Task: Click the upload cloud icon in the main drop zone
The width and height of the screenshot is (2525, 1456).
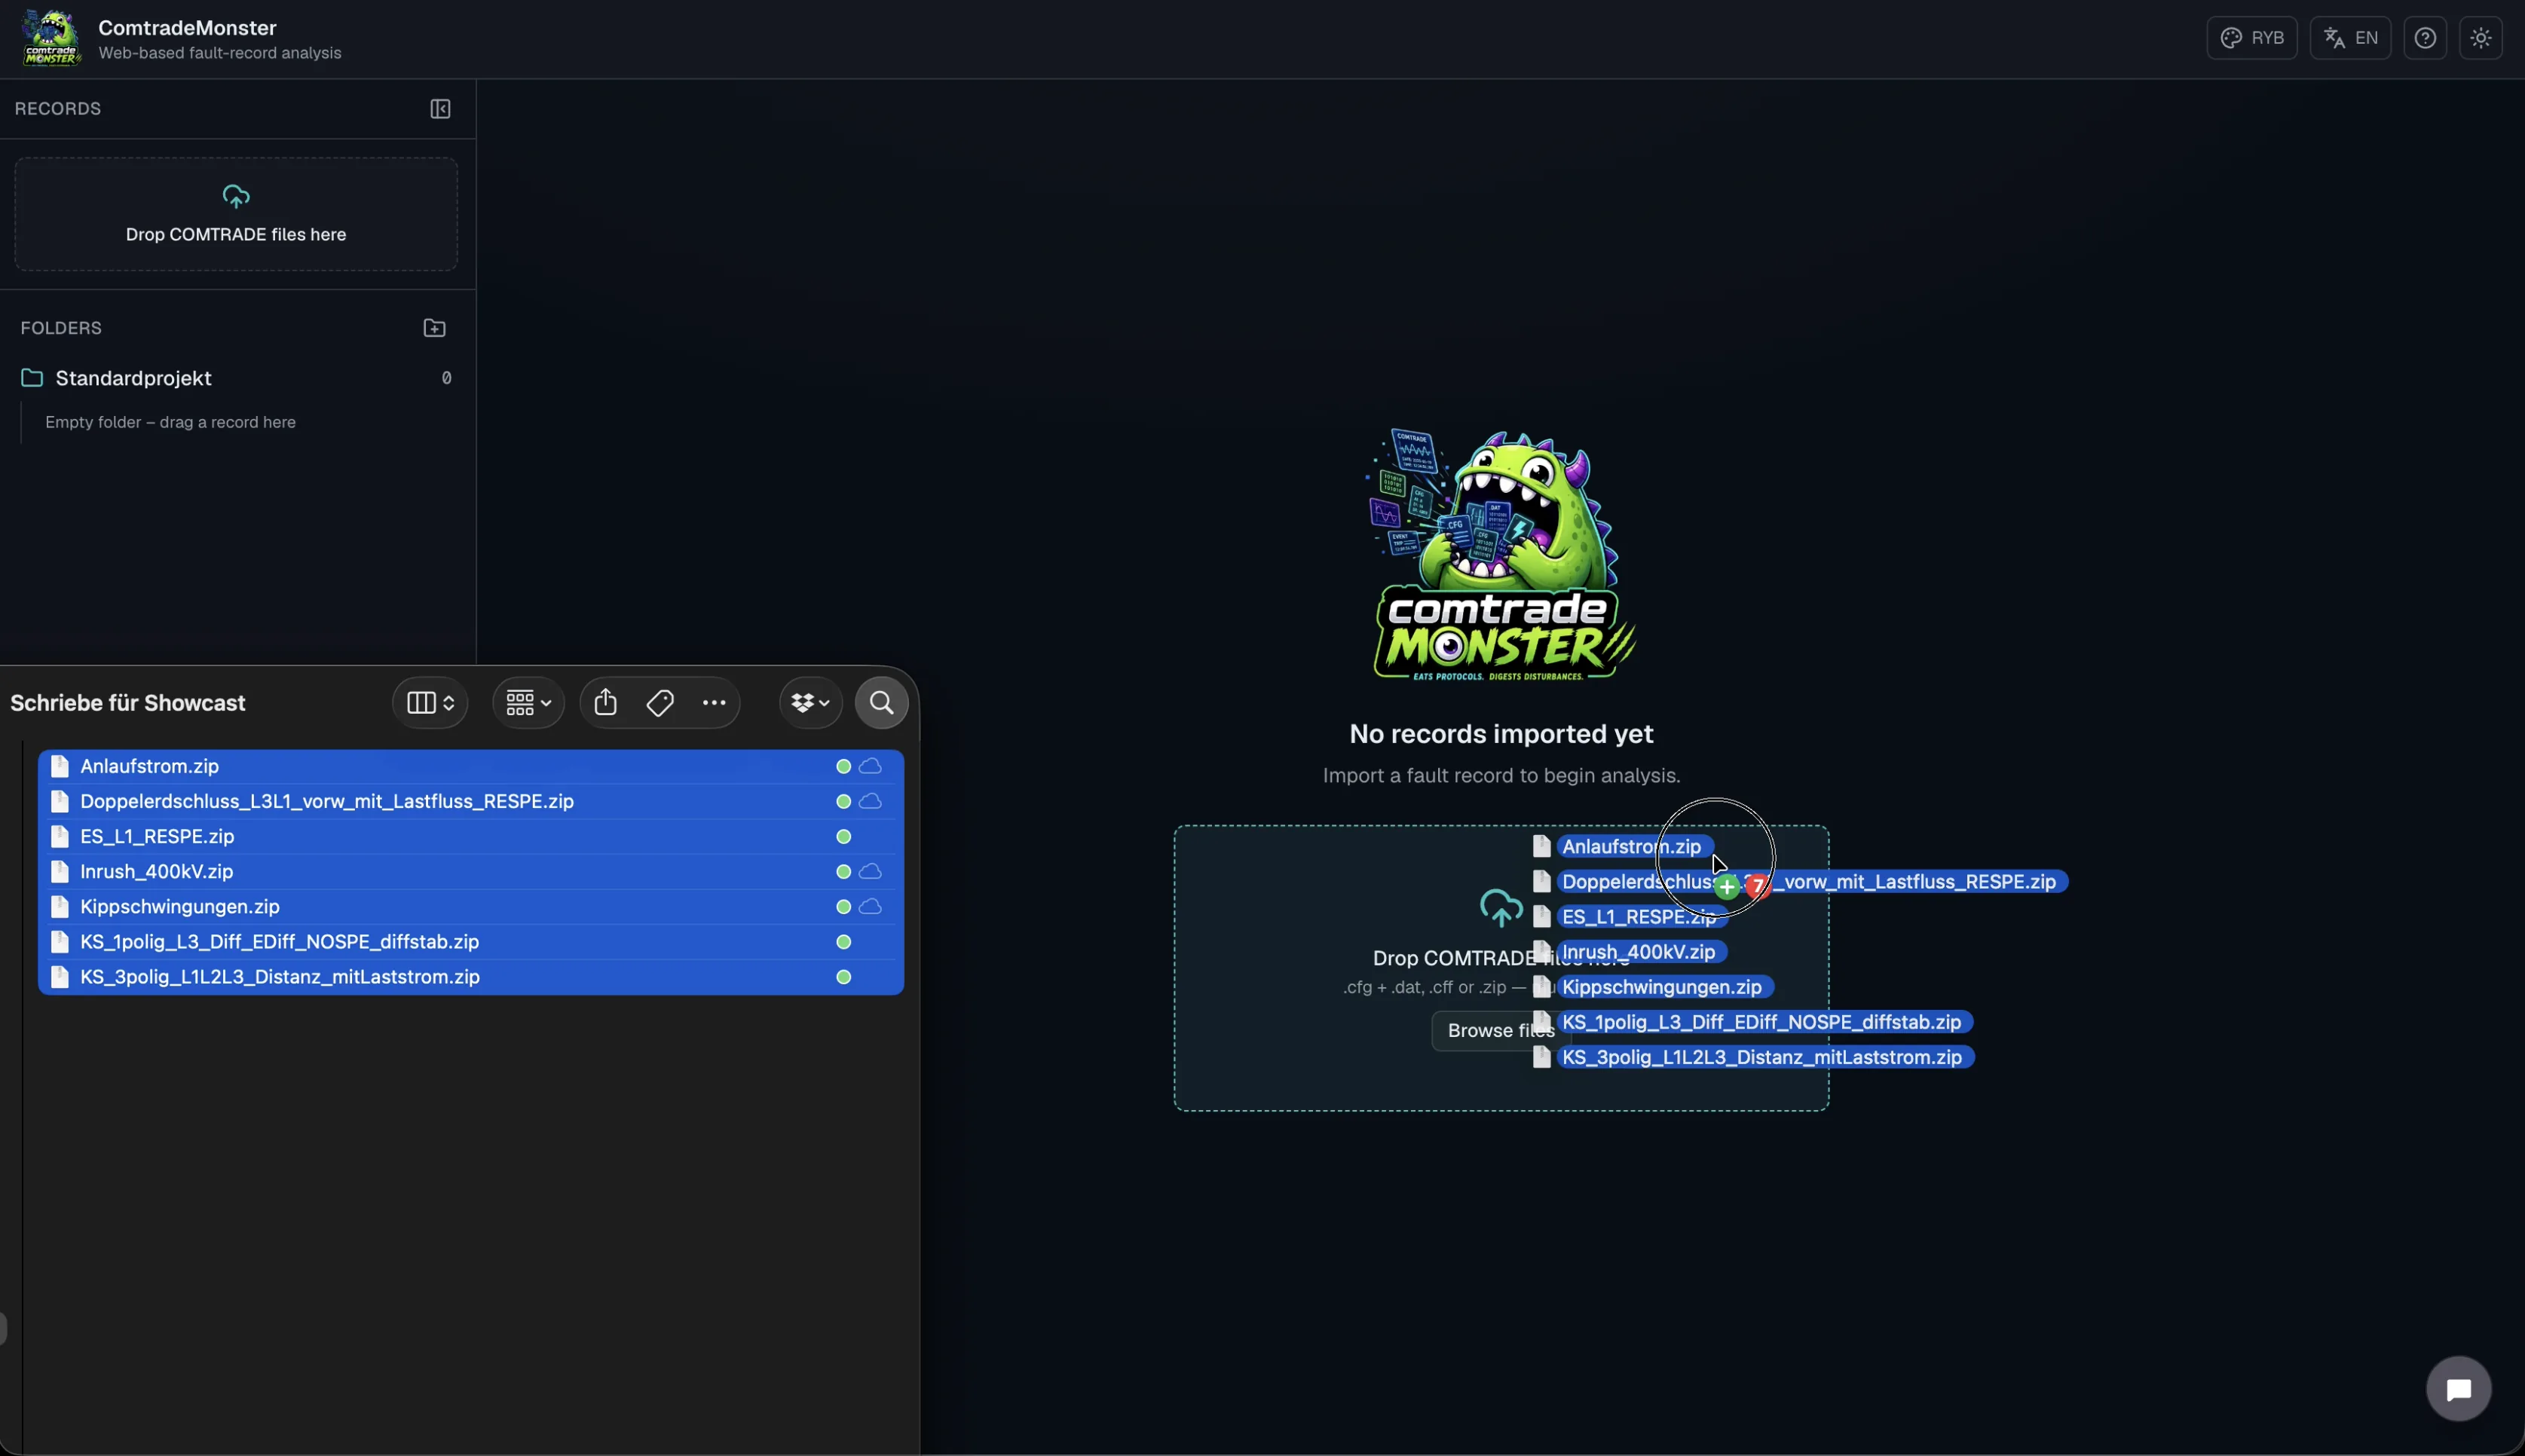Action: [x=1501, y=908]
